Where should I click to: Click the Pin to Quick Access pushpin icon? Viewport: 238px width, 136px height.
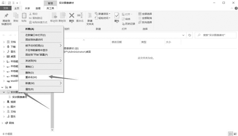[x=6, y=15]
